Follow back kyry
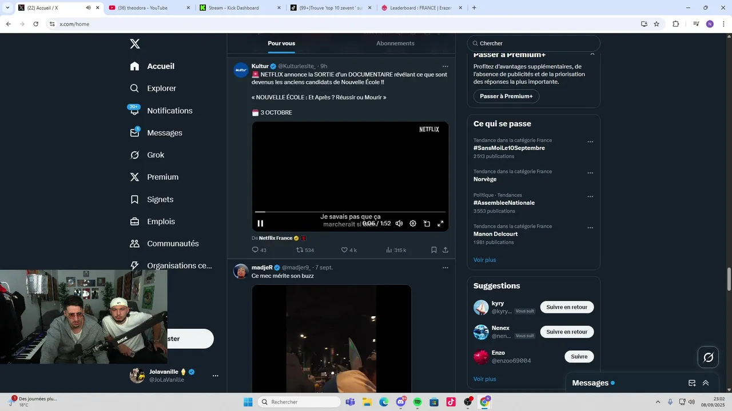 pyautogui.click(x=567, y=307)
